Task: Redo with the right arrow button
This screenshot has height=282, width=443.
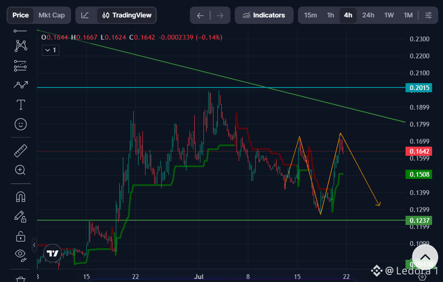Action: pyautogui.click(x=220, y=16)
